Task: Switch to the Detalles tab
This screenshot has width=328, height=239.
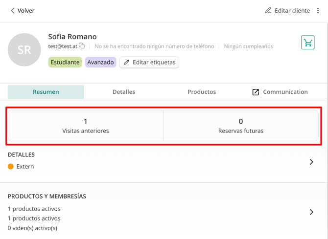Action: [124, 92]
